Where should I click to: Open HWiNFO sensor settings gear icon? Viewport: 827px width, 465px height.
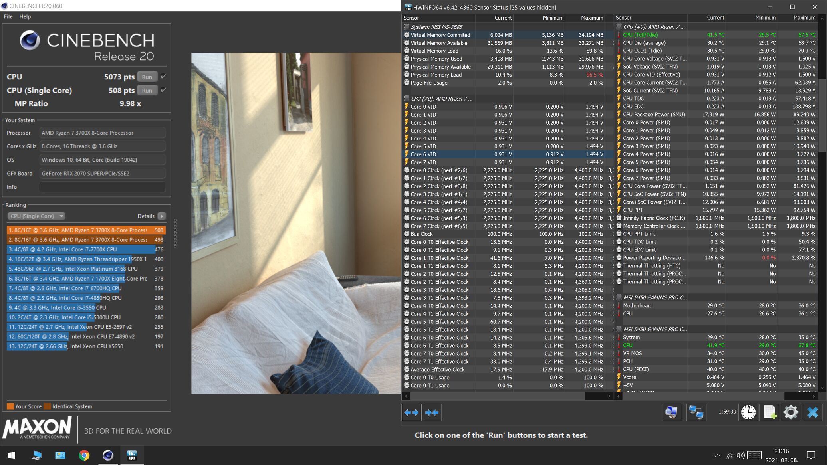pyautogui.click(x=791, y=412)
